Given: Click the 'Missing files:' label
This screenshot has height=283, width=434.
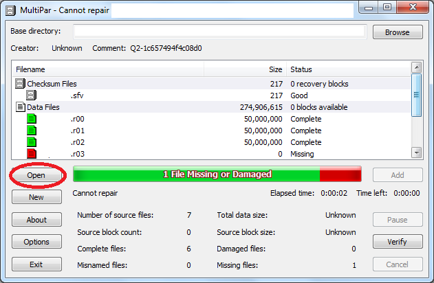Looking at the screenshot, I should pyautogui.click(x=237, y=265).
